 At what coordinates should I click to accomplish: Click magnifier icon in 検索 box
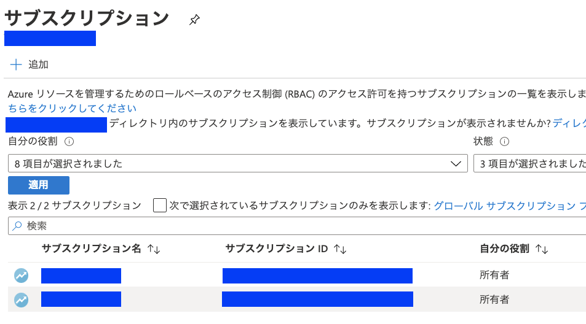(17, 226)
